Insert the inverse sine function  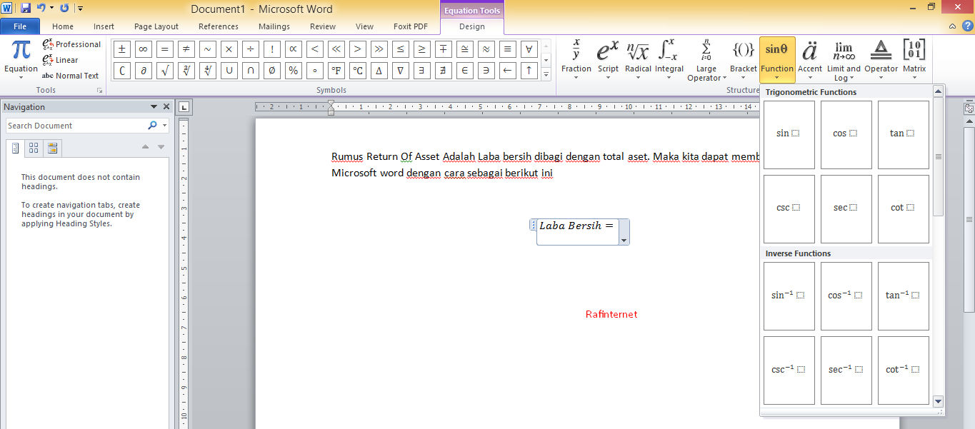click(x=789, y=296)
